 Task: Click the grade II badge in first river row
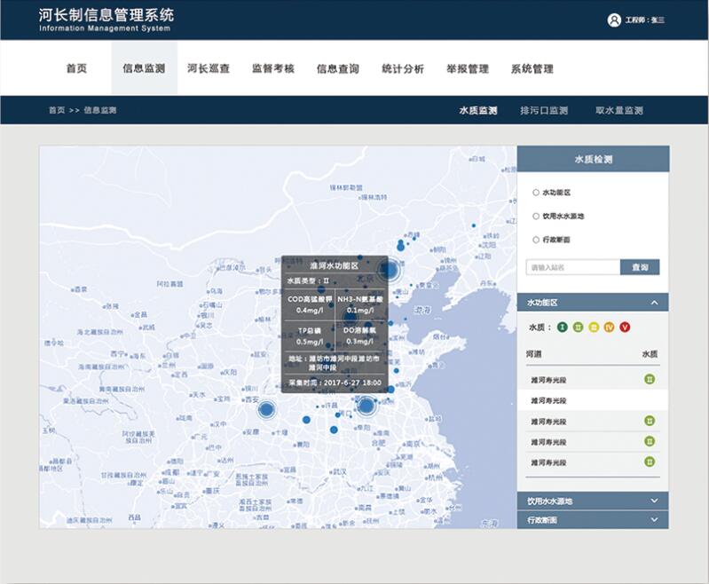[650, 380]
